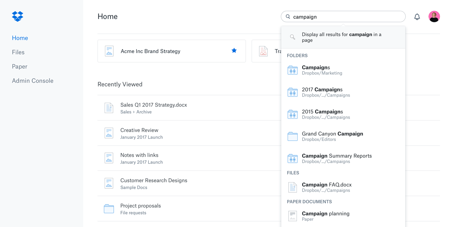Click the Campaign Summary Reports folder icon

pyautogui.click(x=292, y=159)
